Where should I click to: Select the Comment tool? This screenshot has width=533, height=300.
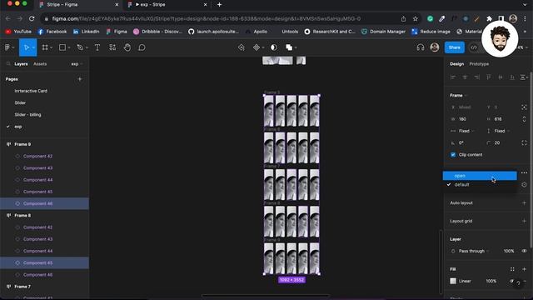[142, 47]
